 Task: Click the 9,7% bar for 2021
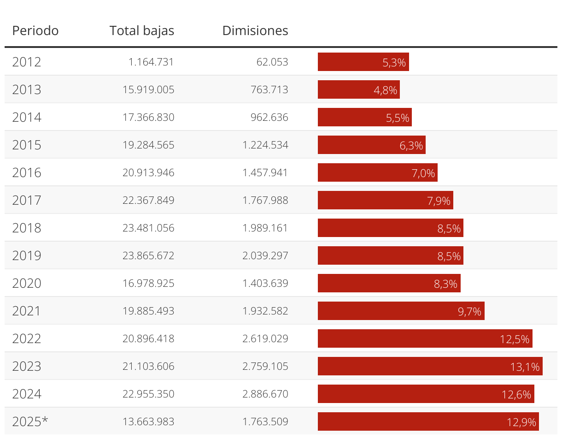coord(401,311)
